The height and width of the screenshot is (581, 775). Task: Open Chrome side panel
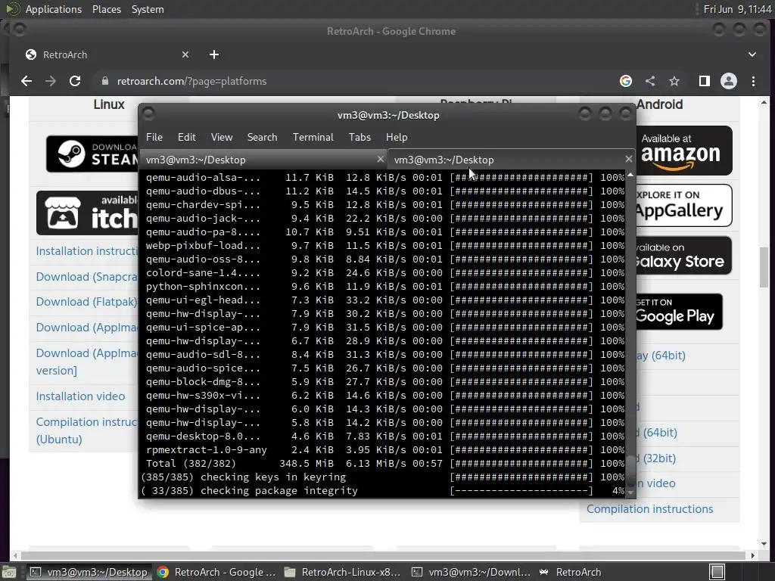click(x=705, y=81)
